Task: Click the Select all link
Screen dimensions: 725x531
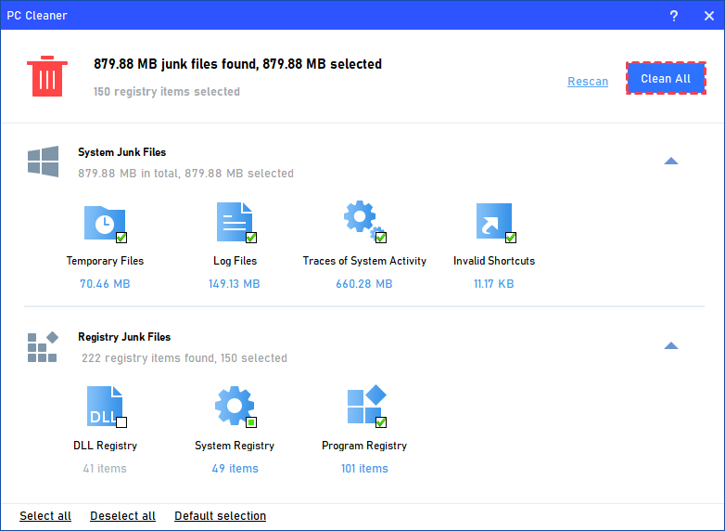Action: 45,516
